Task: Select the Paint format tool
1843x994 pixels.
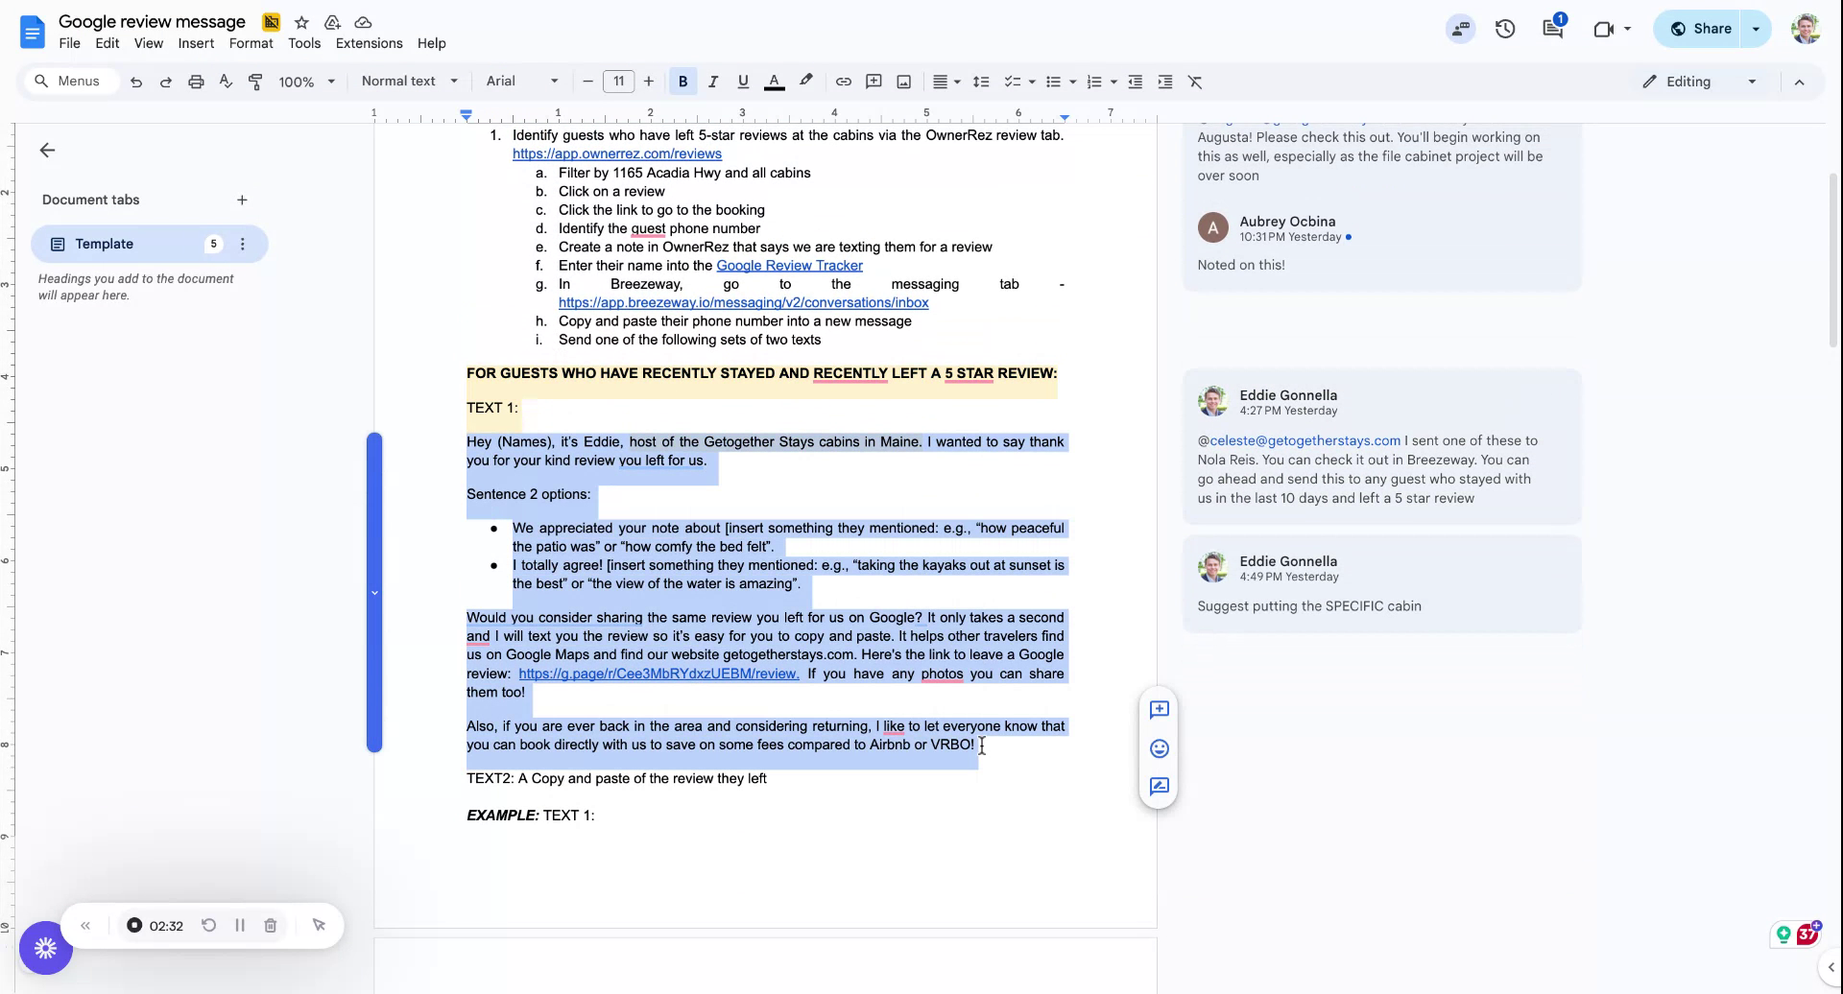Action: click(255, 82)
